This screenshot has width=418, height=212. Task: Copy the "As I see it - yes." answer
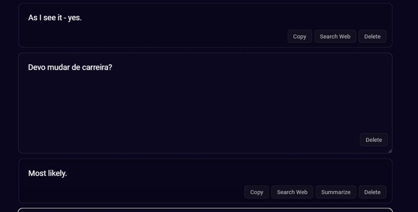(299, 36)
